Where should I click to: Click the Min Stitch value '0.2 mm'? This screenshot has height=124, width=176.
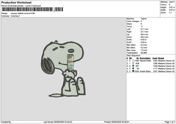144,48
